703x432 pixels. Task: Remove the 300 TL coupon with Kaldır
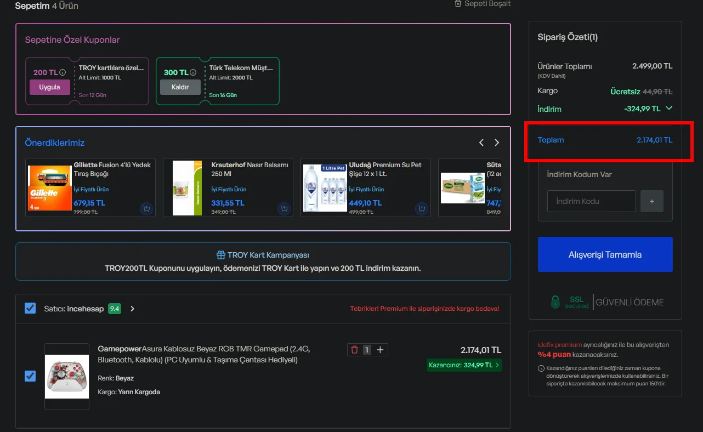180,87
